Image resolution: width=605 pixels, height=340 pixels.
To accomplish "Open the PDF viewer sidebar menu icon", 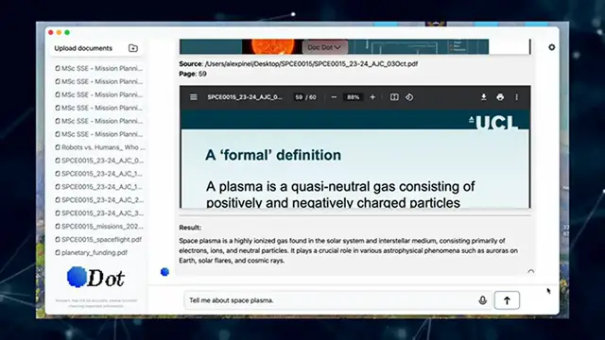I will [x=194, y=97].
